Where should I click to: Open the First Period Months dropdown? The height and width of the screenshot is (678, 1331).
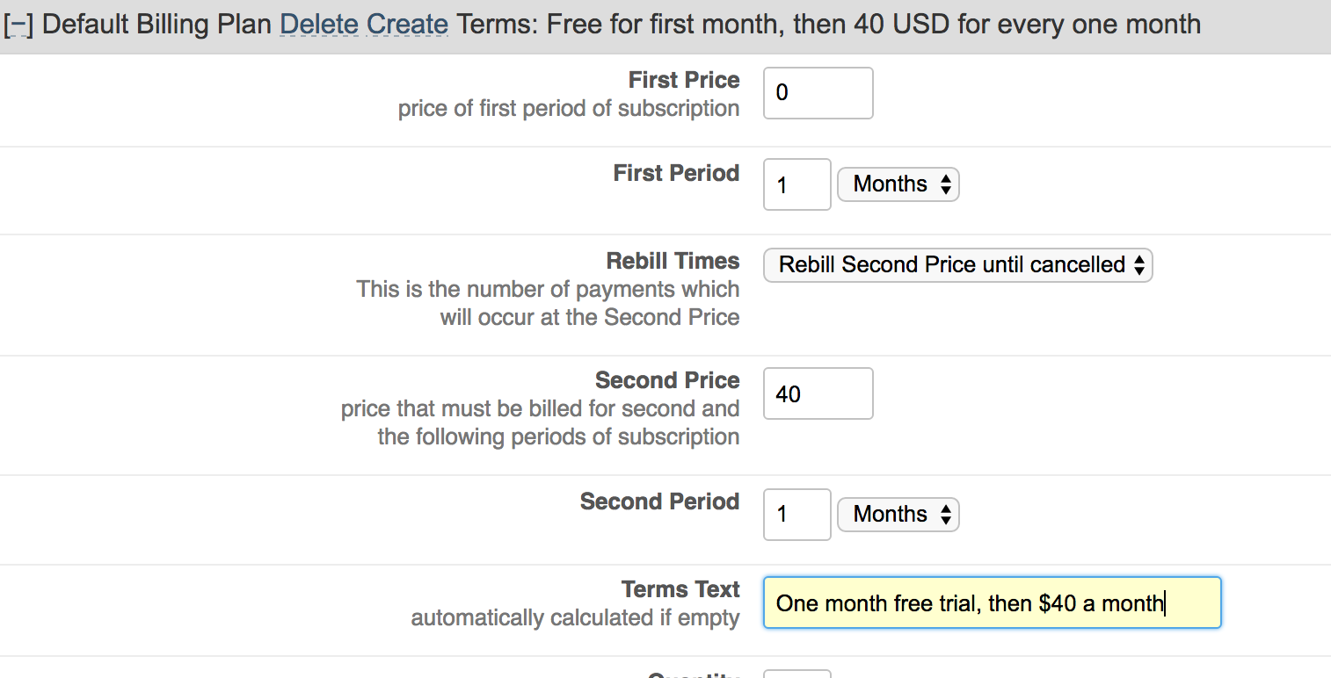point(898,184)
